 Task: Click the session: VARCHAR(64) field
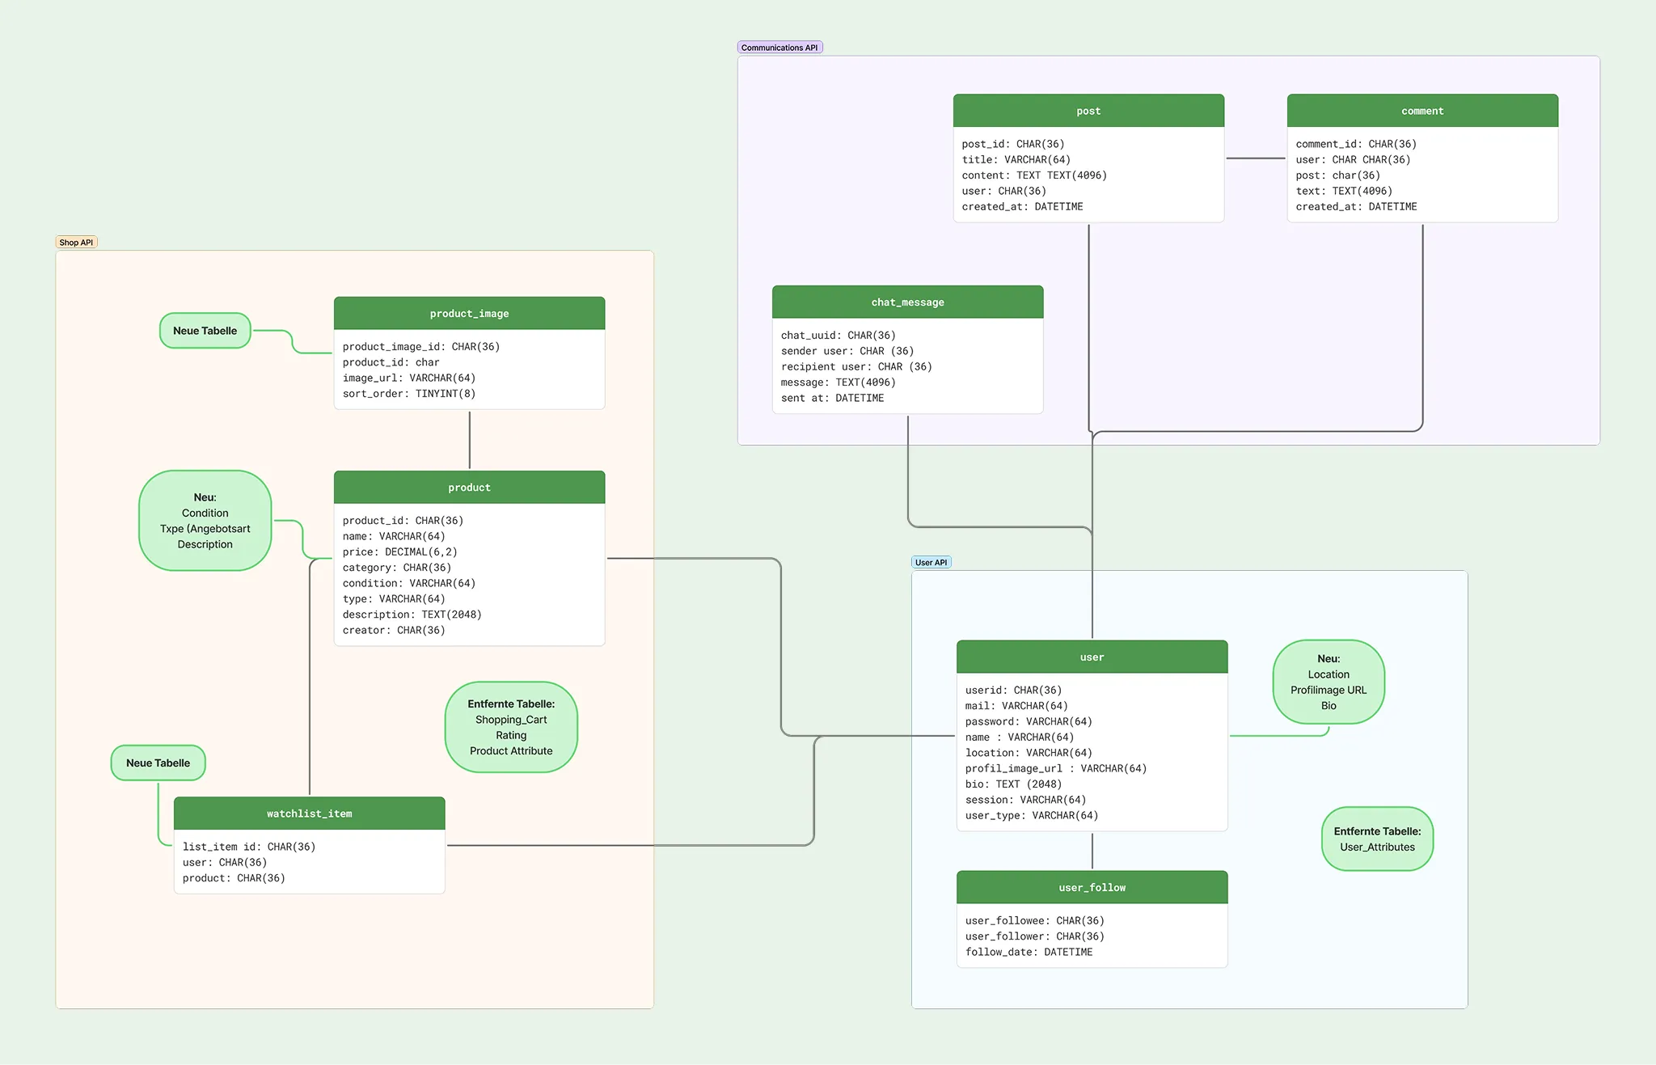click(x=1025, y=801)
